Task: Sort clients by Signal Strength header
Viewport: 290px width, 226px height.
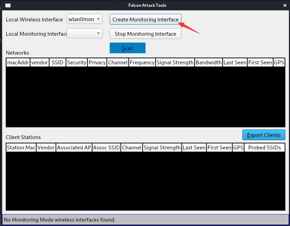Action: [162, 148]
